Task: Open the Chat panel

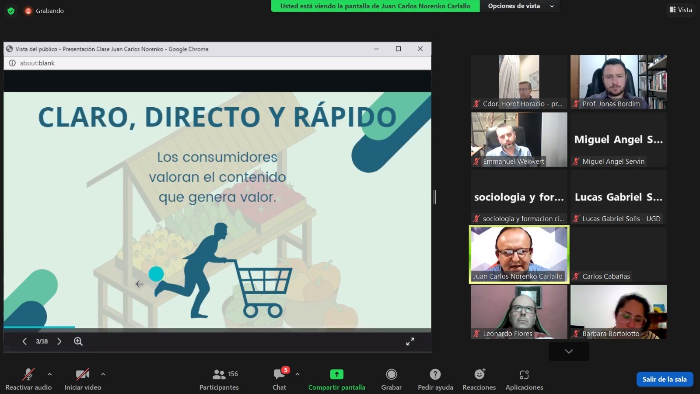Action: (x=280, y=379)
